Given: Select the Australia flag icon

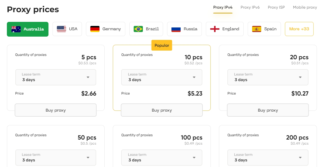Looking at the screenshot, I should tap(16, 29).
